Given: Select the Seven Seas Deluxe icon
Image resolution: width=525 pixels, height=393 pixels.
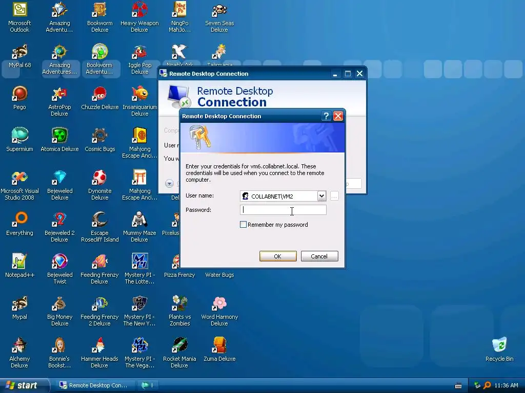Looking at the screenshot, I should pos(219,17).
